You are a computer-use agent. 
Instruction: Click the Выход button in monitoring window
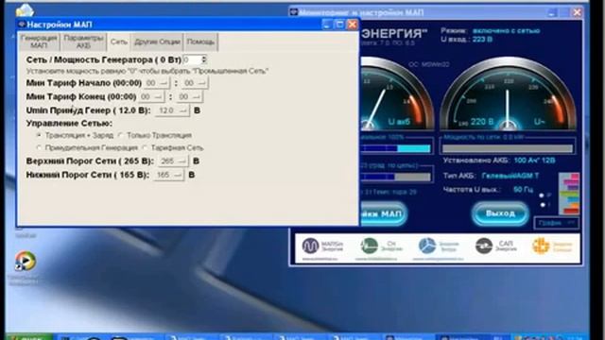point(500,213)
